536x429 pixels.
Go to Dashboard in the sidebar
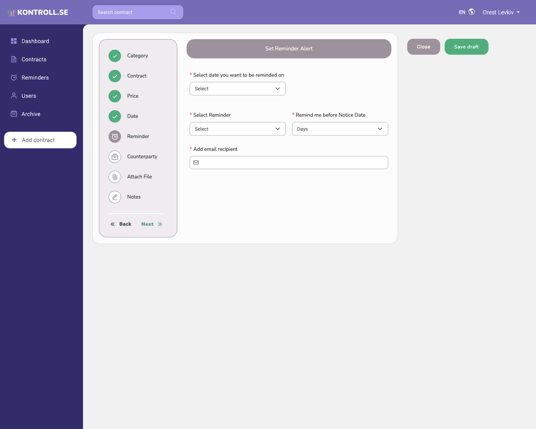tap(35, 41)
